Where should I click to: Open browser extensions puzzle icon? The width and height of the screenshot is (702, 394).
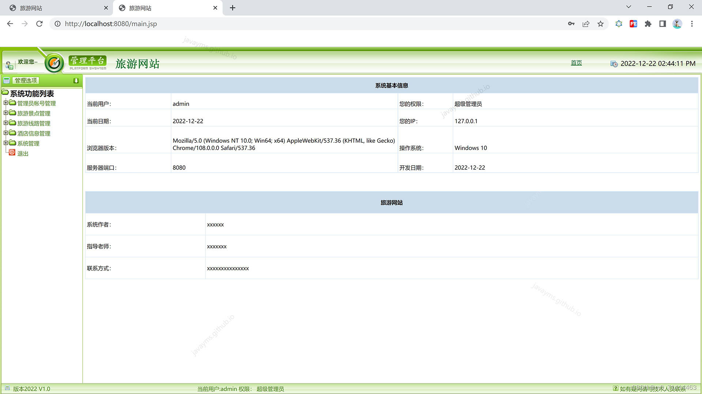[648, 24]
